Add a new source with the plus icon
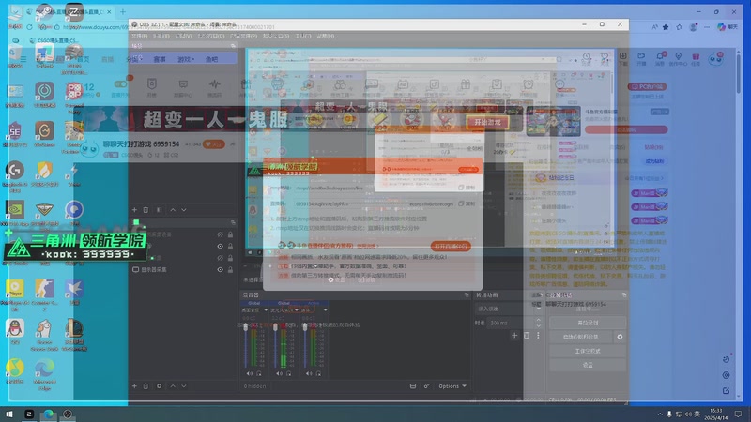This screenshot has height=422, width=751. [x=134, y=386]
